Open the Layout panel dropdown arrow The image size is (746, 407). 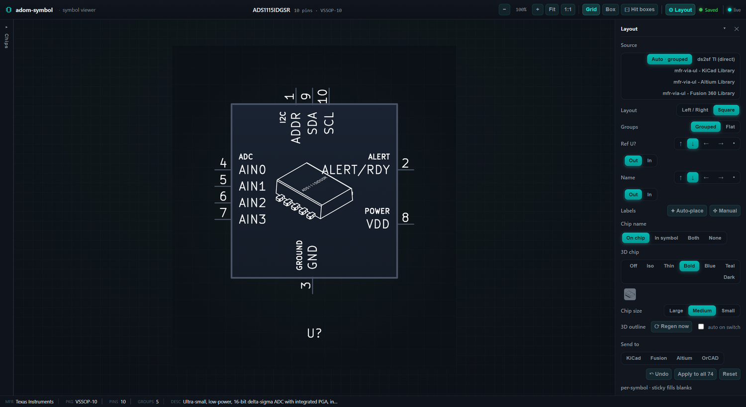point(724,29)
